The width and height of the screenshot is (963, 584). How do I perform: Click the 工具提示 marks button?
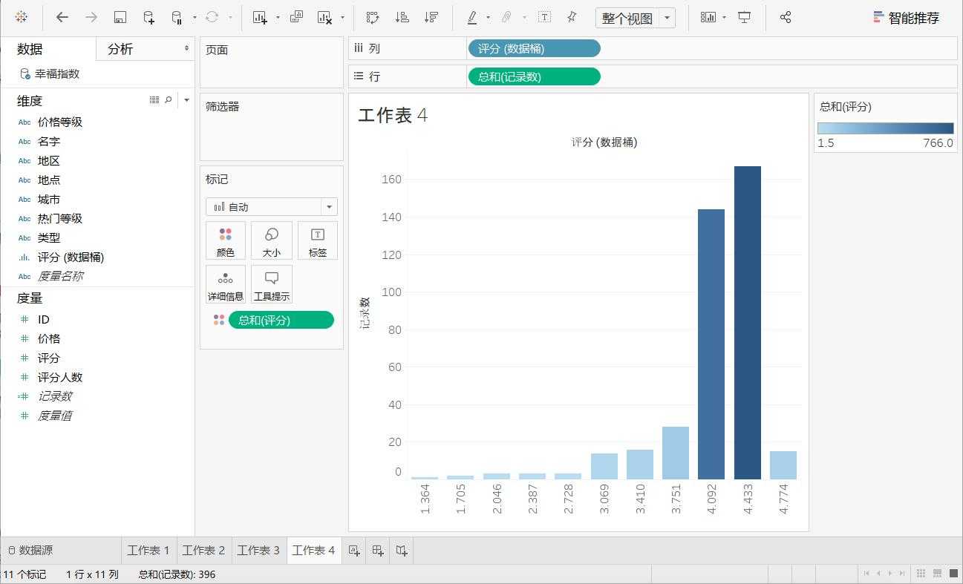pos(272,285)
